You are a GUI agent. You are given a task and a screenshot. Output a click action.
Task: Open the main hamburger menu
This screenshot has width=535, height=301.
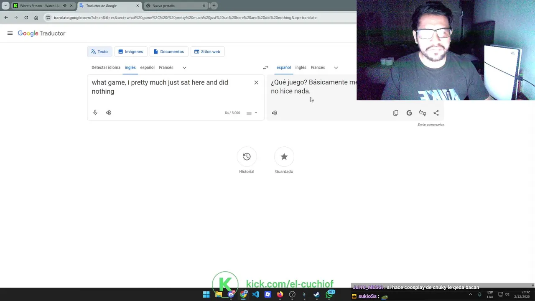tap(10, 33)
